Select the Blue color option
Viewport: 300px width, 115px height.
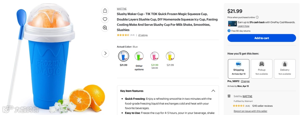(123, 56)
